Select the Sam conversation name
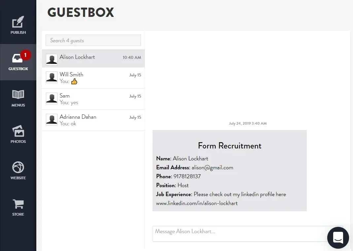The height and width of the screenshot is (251, 353). click(x=65, y=96)
